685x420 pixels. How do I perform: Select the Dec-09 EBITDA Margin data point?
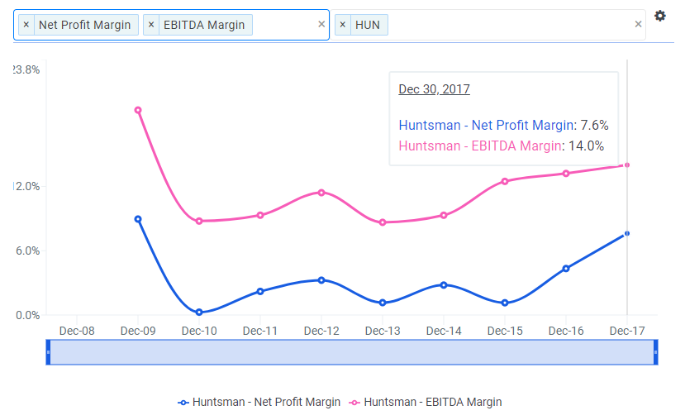[x=138, y=110]
